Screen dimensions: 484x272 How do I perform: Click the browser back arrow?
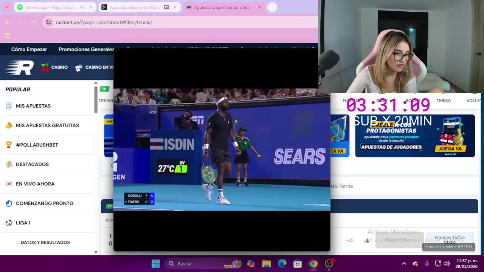(8, 22)
